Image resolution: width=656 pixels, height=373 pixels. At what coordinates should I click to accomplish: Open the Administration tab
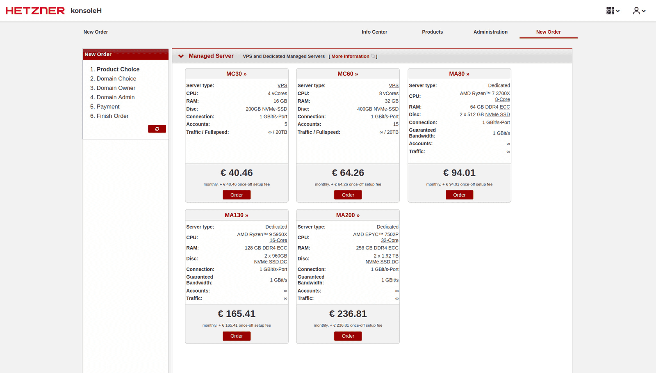click(x=490, y=32)
